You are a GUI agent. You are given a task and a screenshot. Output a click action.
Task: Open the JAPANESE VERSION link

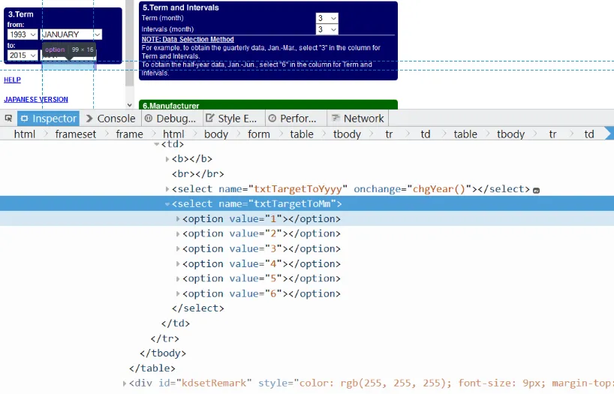tap(36, 100)
